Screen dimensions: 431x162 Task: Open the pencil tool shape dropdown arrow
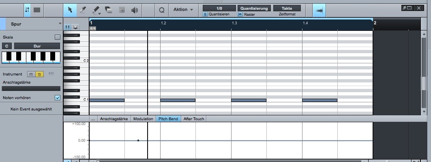click(x=99, y=13)
